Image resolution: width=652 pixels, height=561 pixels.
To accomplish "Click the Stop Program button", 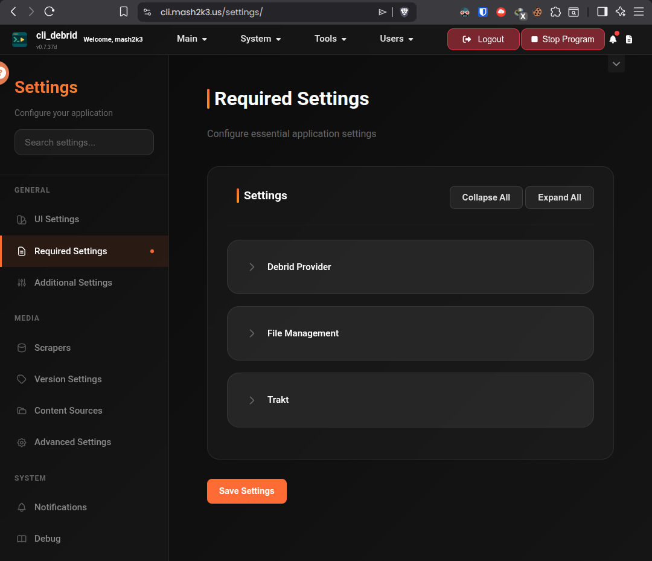I will [563, 39].
